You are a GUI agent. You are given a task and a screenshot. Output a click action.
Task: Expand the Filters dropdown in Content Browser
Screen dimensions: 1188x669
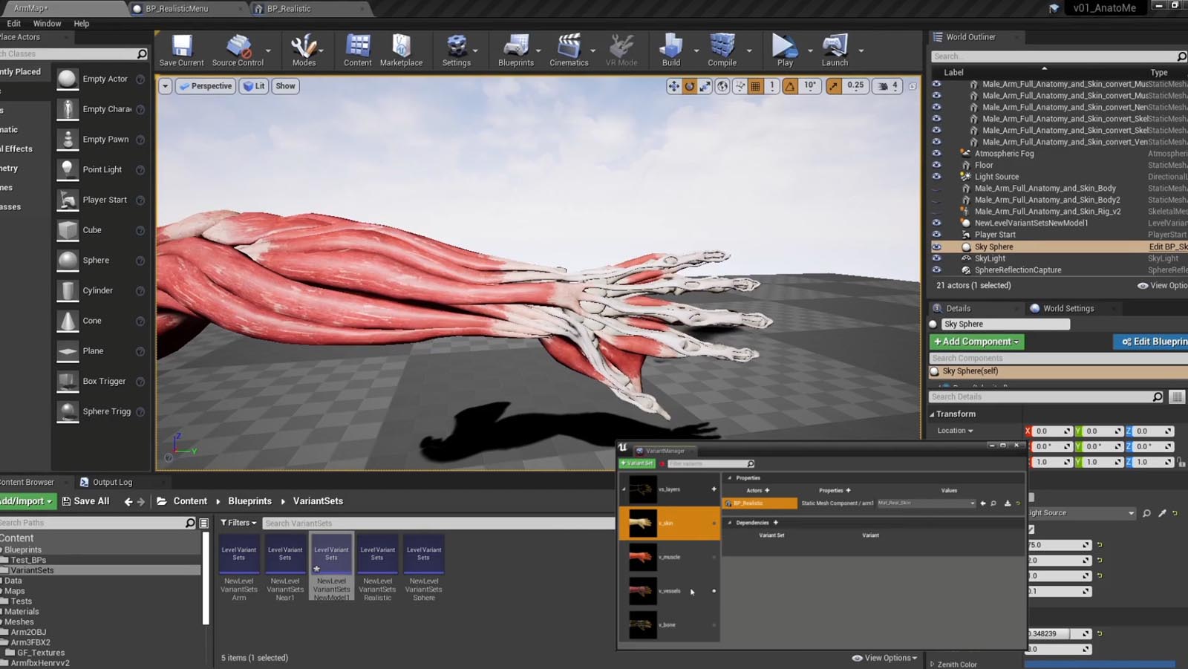[238, 523]
